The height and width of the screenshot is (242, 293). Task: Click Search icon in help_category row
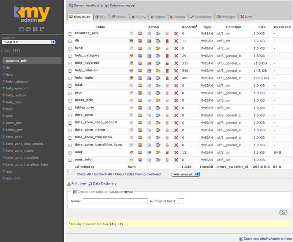click(149, 56)
